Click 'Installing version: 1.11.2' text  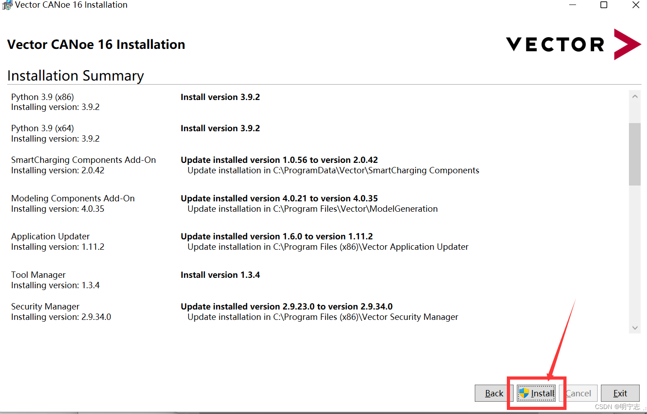coord(58,247)
